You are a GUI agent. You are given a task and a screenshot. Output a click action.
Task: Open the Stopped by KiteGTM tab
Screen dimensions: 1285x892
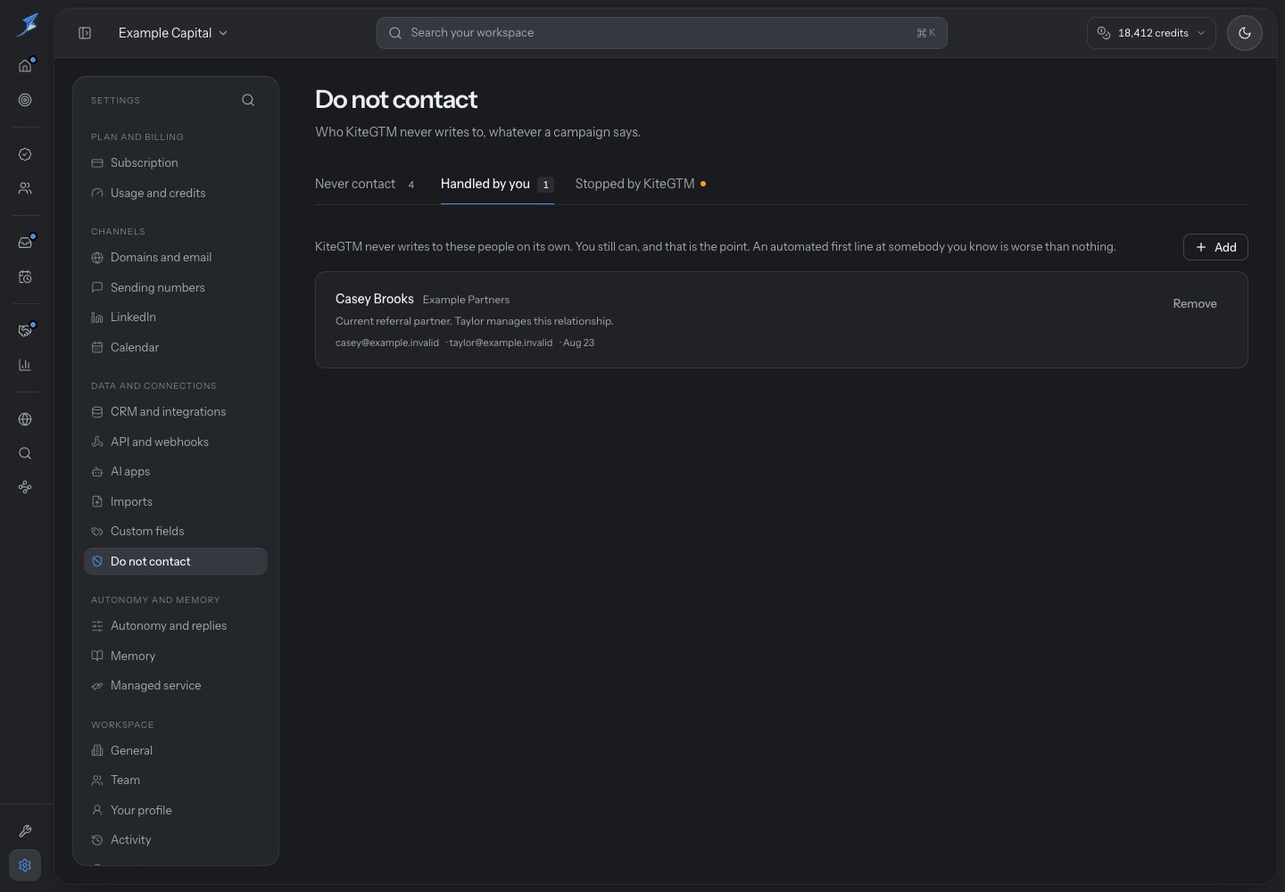[x=641, y=184]
